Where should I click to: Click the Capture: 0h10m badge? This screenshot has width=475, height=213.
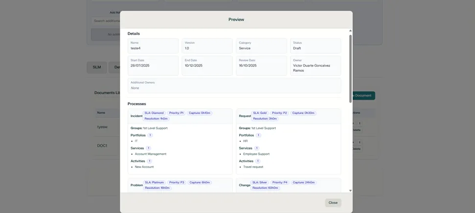click(200, 113)
